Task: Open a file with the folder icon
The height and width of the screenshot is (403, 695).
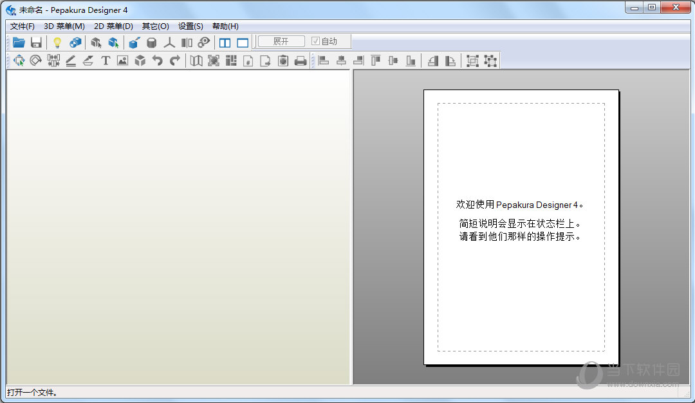Action: pyautogui.click(x=19, y=42)
